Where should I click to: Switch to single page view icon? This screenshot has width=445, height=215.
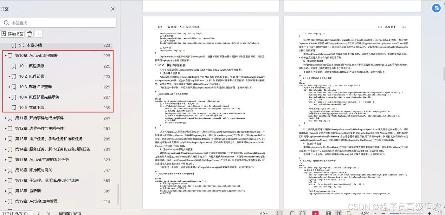point(292,213)
